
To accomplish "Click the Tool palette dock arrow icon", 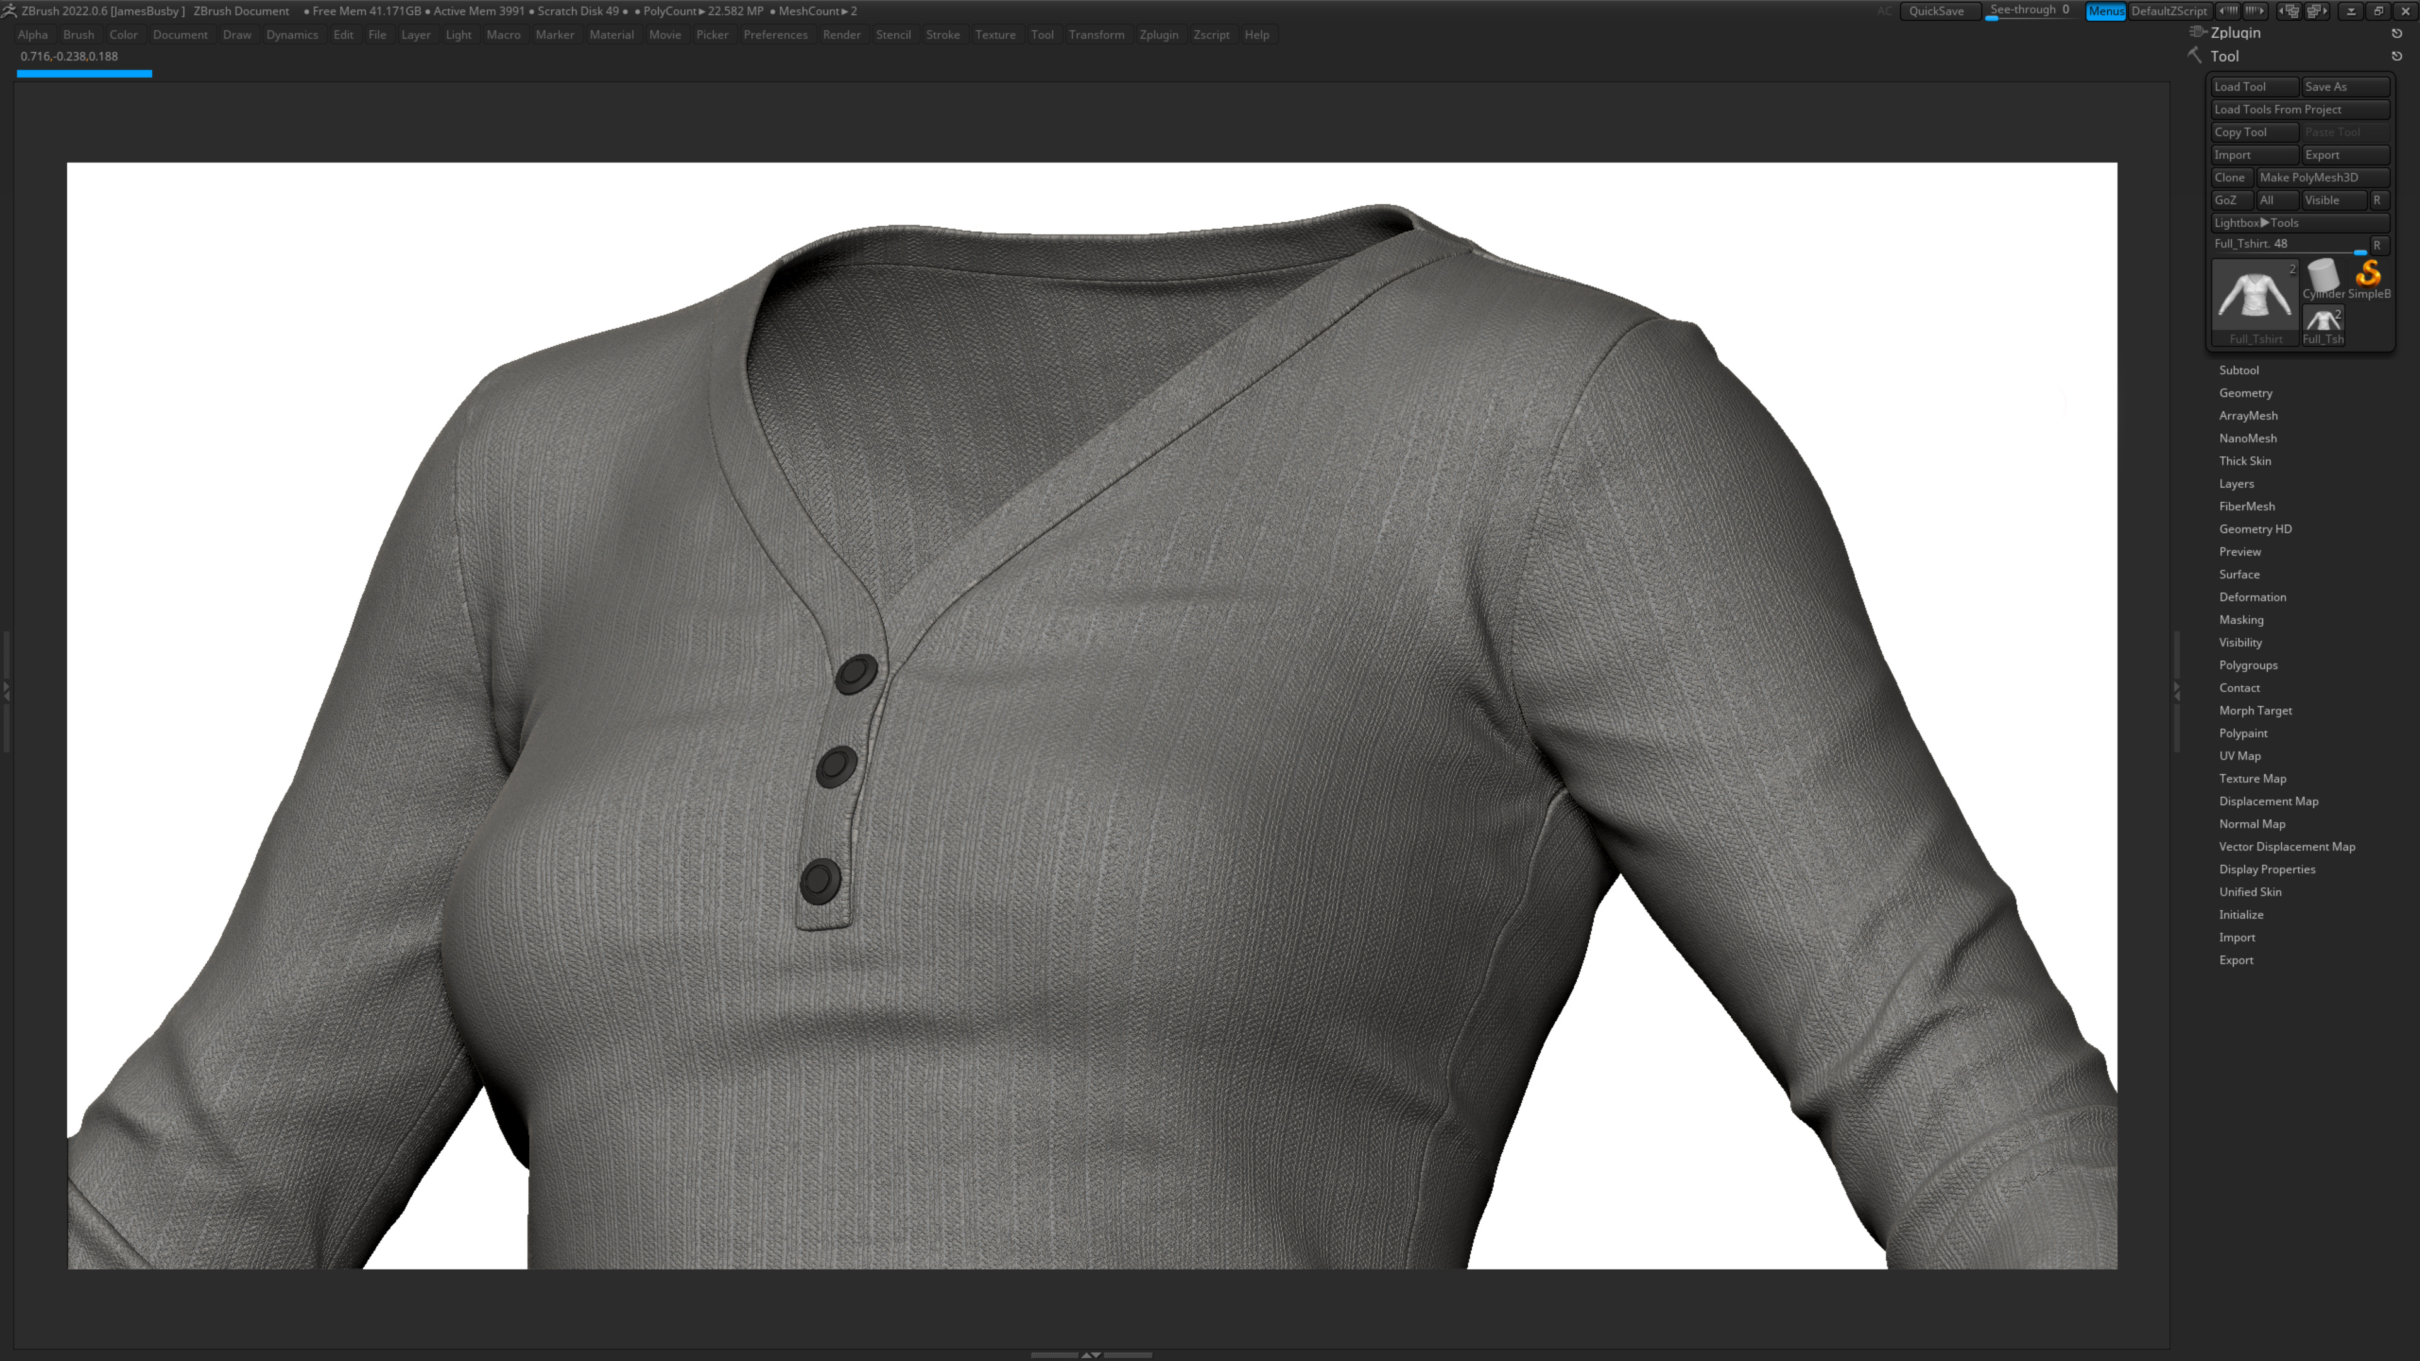I will (x=2397, y=56).
